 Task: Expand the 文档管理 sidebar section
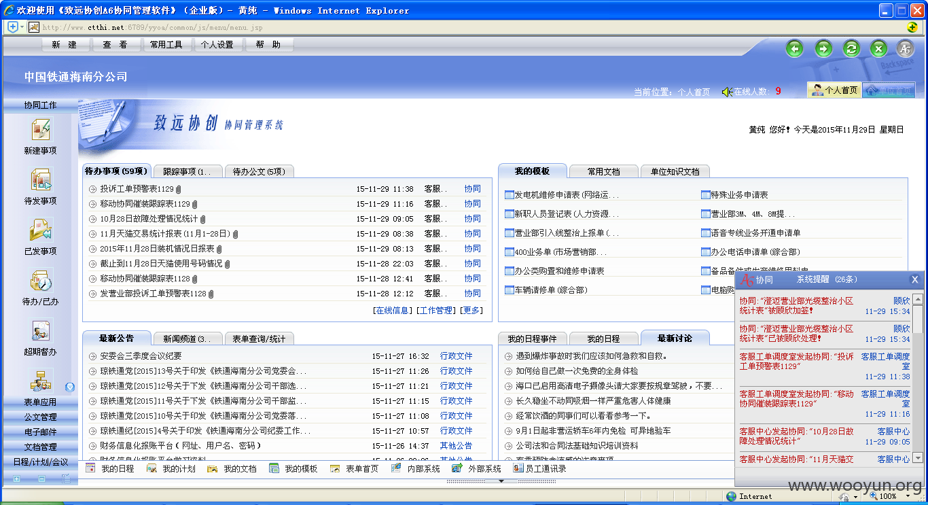tap(40, 447)
